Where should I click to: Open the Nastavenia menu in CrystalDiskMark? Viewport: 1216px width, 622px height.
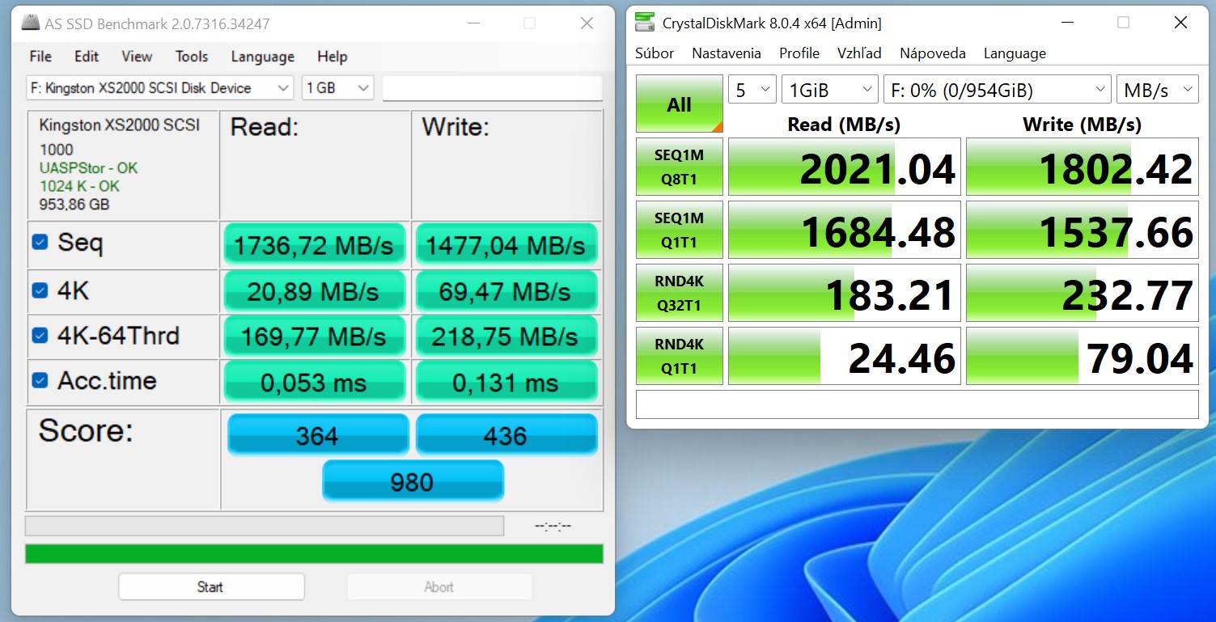point(726,53)
